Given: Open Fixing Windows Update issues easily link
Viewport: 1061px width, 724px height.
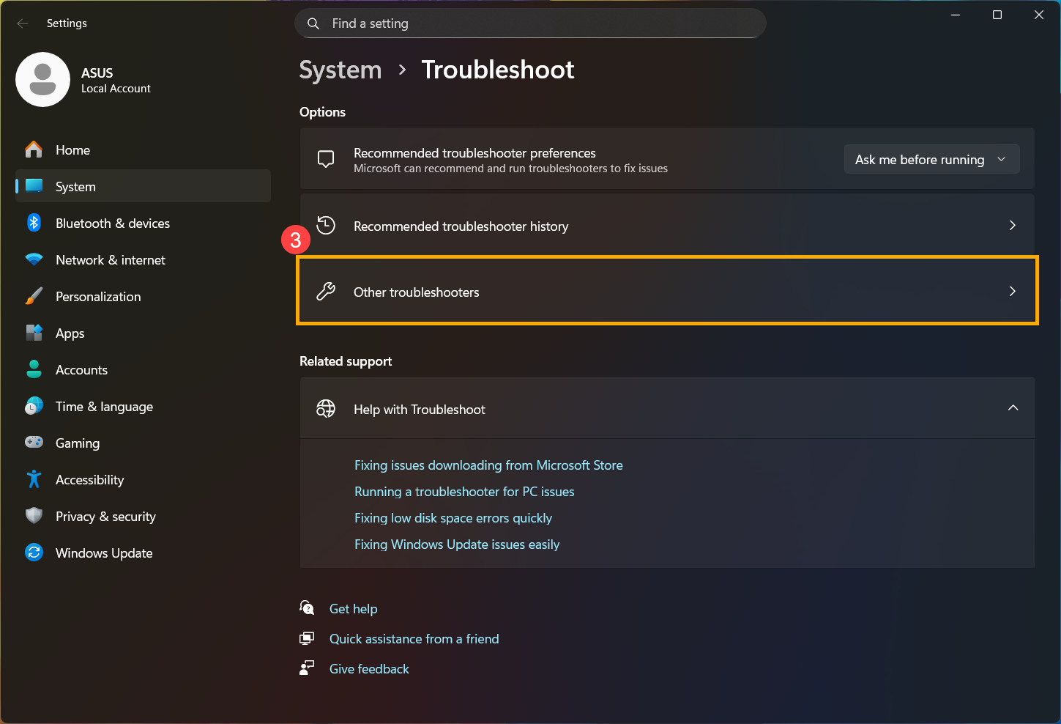Looking at the screenshot, I should [x=457, y=544].
